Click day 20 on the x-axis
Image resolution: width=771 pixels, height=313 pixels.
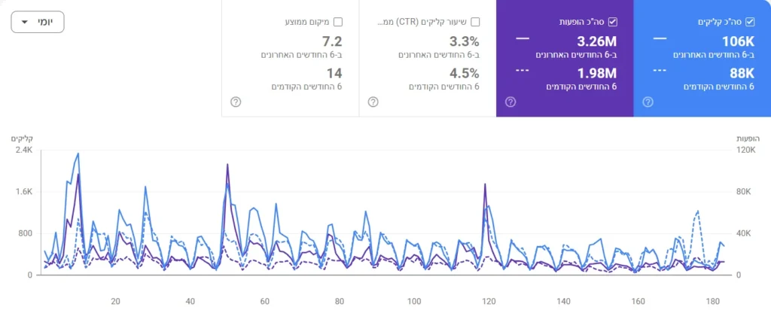(115, 301)
